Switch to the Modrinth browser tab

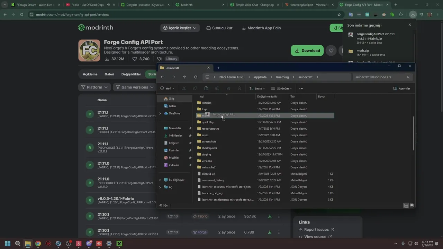click(200, 5)
